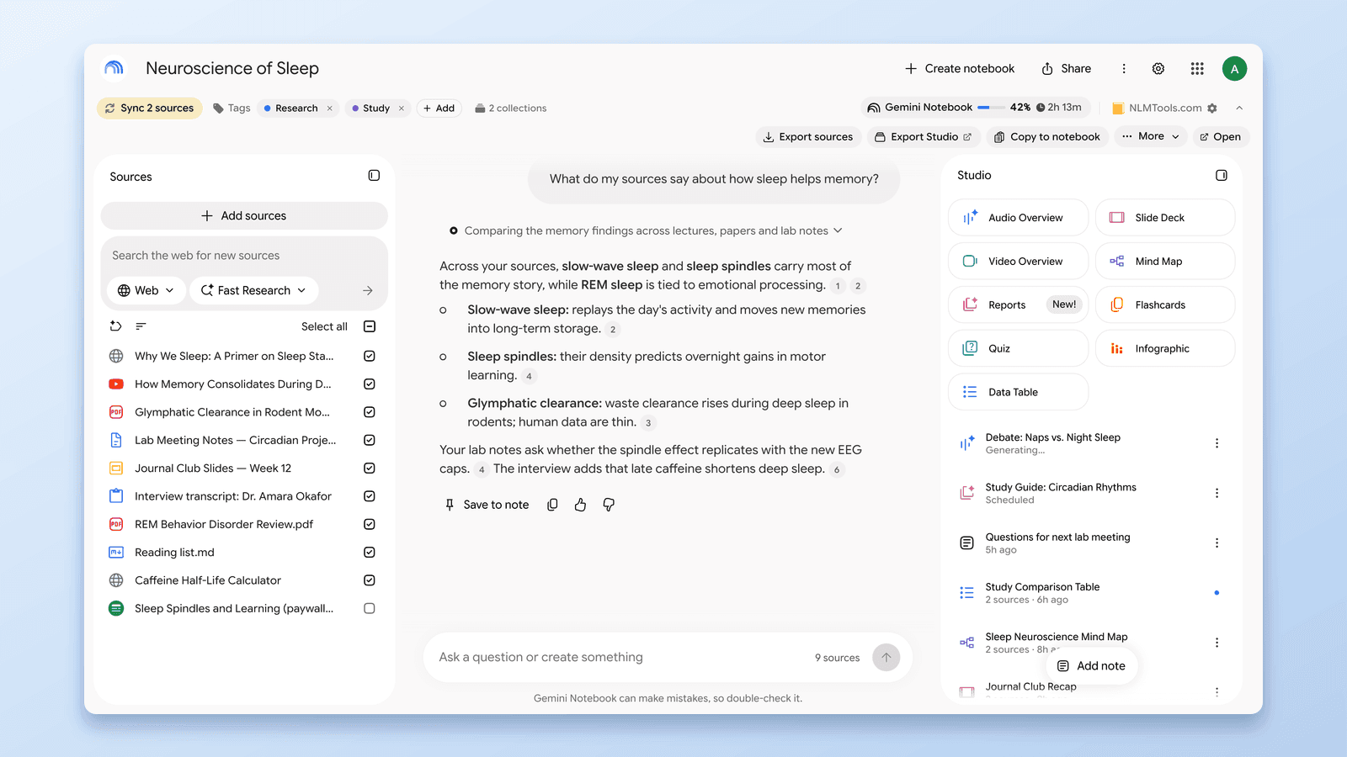Viewport: 1347px width, 757px height.
Task: Click Copy to notebook button
Action: 1047,137
